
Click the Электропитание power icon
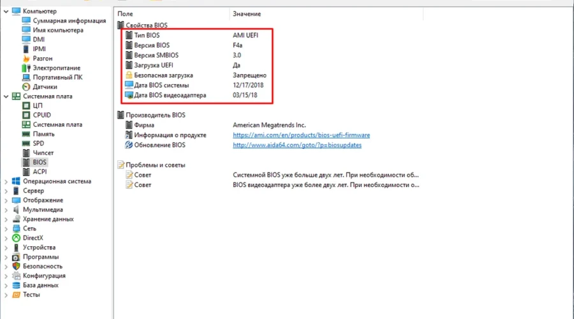(26, 68)
